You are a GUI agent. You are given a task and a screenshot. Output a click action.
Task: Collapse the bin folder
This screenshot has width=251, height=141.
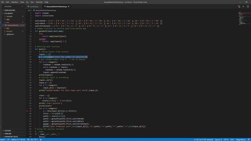[x=8, y=22]
